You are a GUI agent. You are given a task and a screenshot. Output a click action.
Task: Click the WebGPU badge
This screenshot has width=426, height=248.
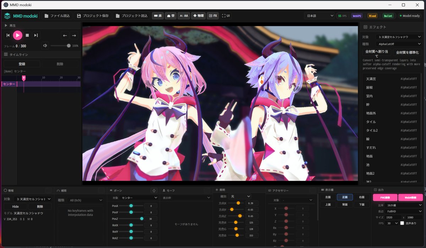tap(357, 16)
